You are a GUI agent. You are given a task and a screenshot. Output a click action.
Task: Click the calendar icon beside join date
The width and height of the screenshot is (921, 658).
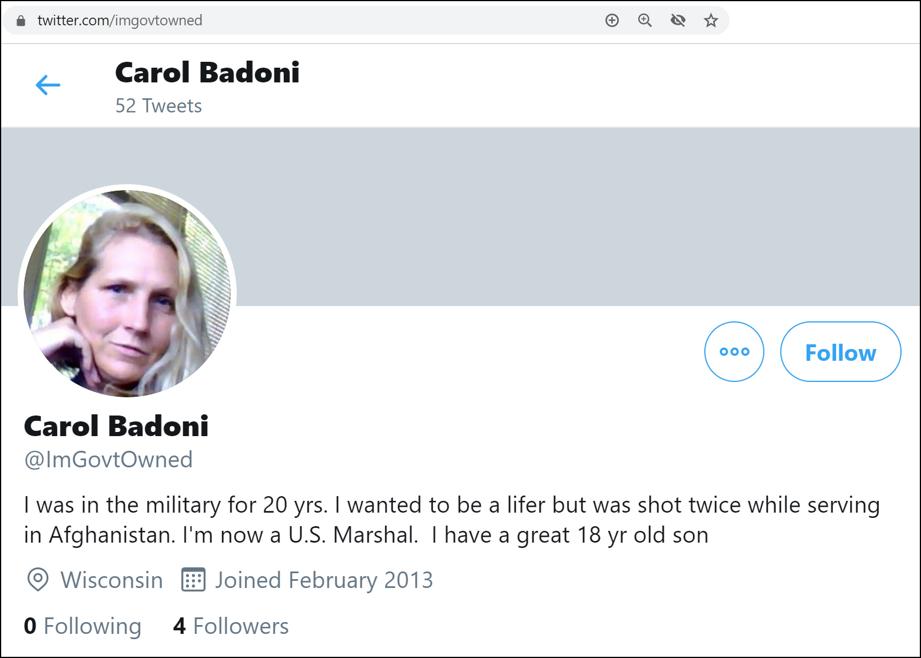pos(193,580)
